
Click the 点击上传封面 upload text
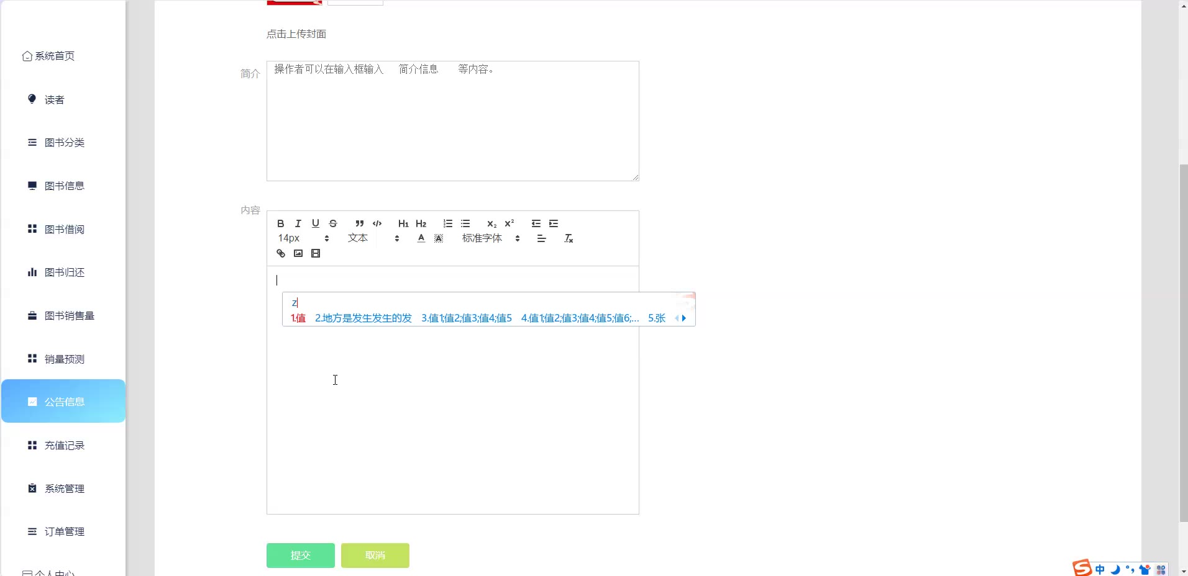click(x=296, y=34)
